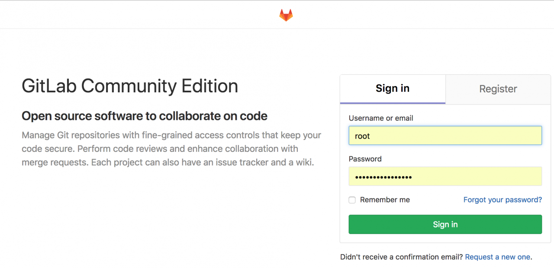This screenshot has height=268, width=554.
Task: Click blank area below Sign in button
Action: (x=445, y=239)
